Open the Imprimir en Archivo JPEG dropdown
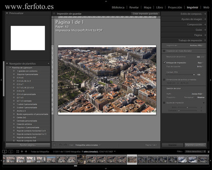The image size is (212, 170). (196, 45)
